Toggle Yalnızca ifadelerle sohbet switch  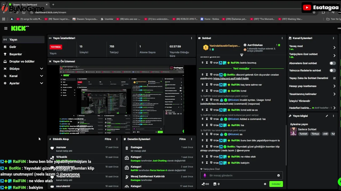[x=333, y=71]
